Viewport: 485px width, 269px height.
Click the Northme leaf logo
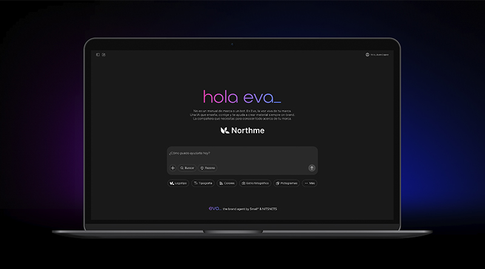click(224, 131)
